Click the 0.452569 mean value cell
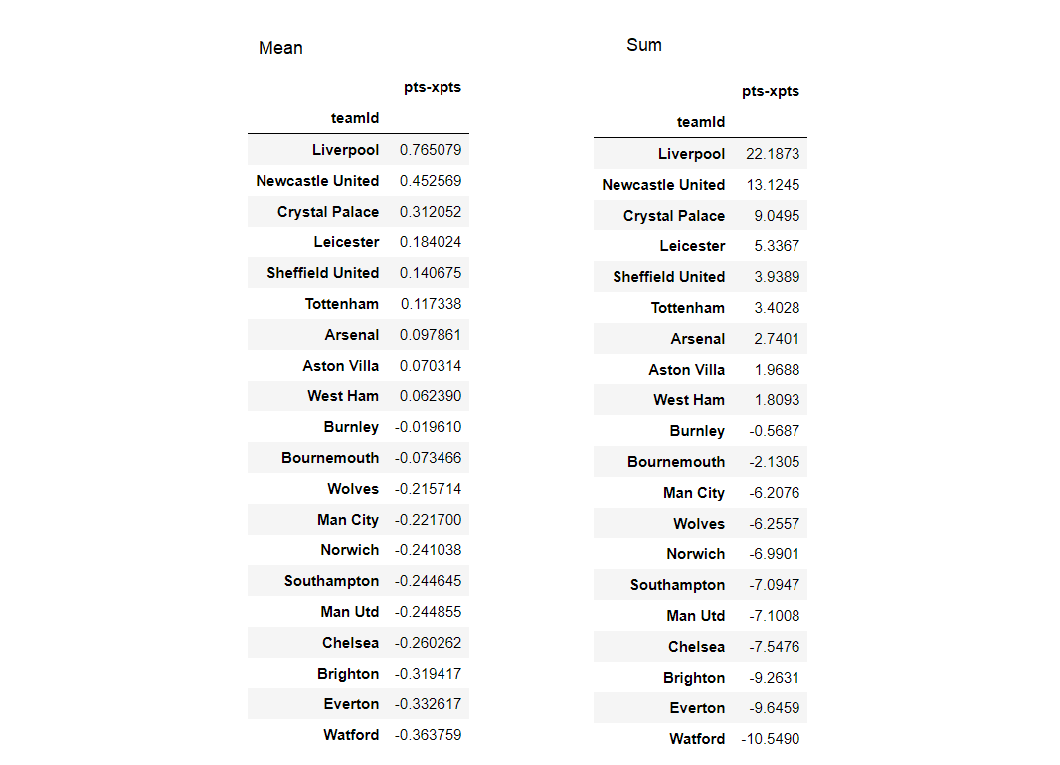Image resolution: width=1060 pixels, height=765 pixels. pos(431,181)
